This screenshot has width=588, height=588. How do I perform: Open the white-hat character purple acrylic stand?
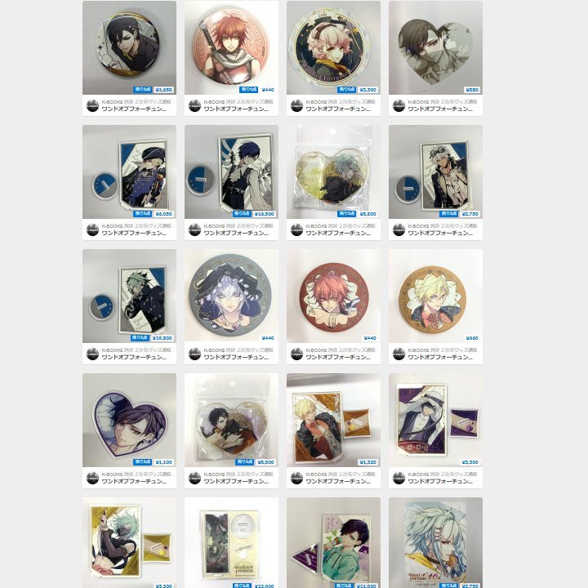click(x=435, y=420)
